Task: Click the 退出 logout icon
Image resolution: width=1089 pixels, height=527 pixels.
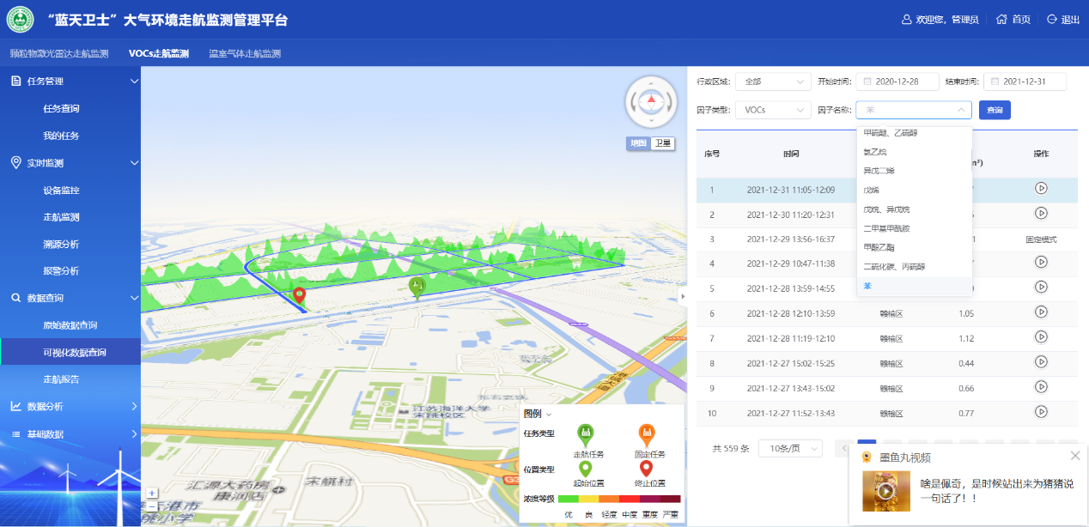Action: coord(1052,20)
